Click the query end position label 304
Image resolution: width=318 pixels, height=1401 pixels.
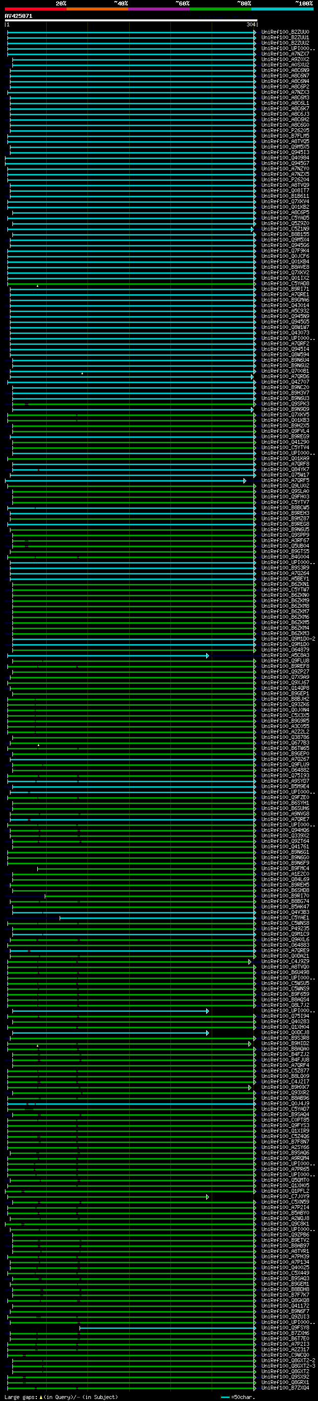[x=250, y=24]
